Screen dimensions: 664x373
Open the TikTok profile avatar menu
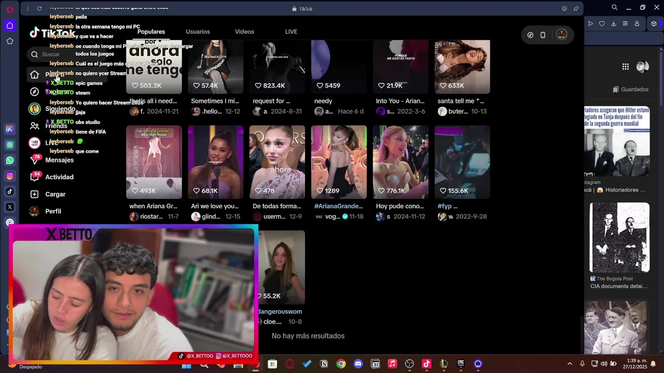click(561, 35)
